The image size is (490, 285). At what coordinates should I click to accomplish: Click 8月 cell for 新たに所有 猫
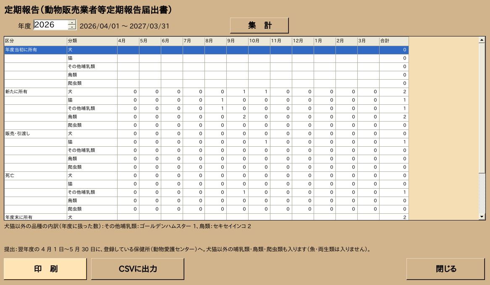point(216,100)
